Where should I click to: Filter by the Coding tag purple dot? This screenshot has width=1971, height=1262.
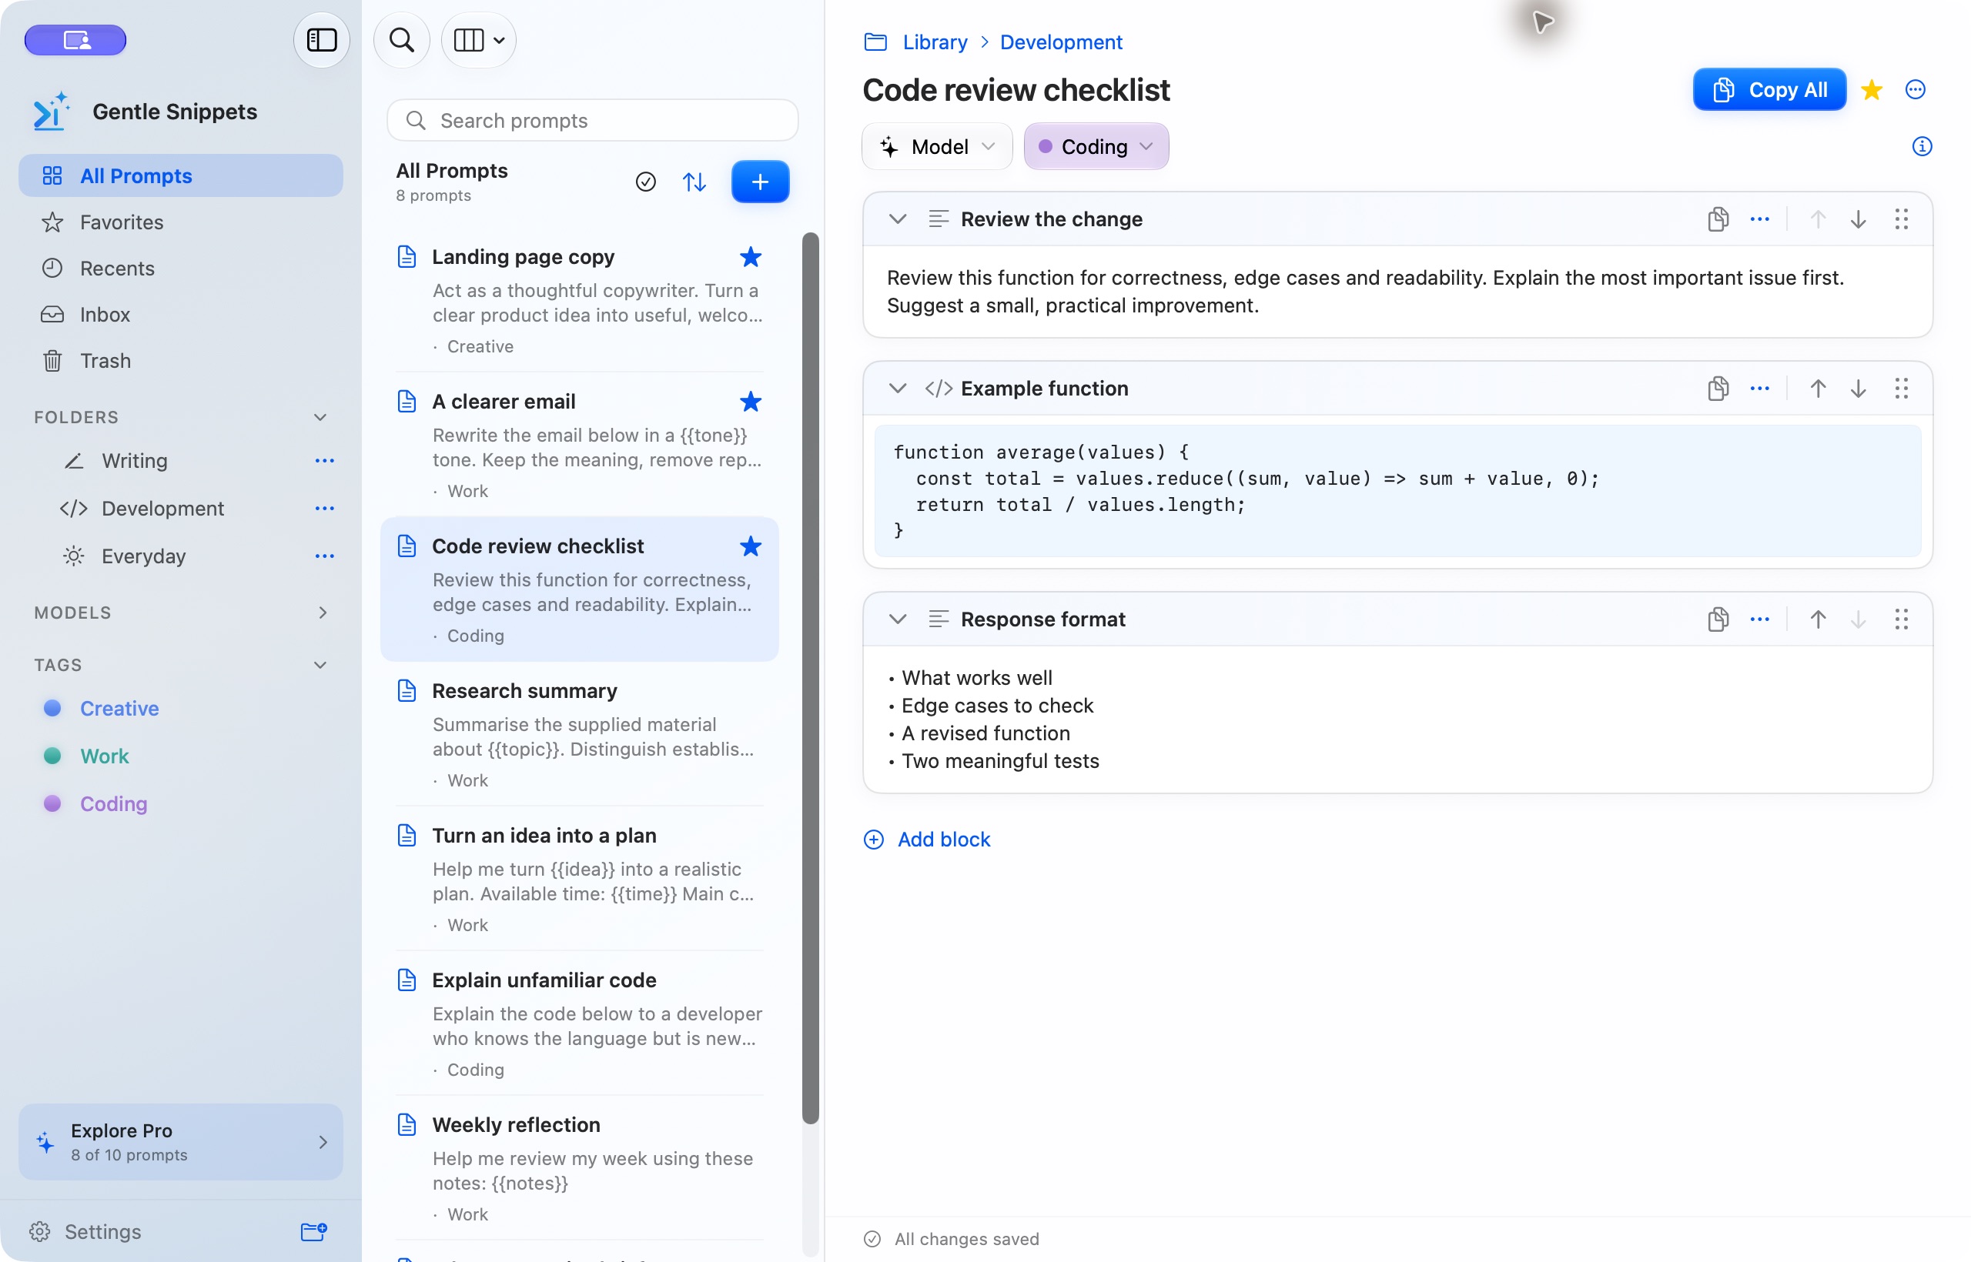point(52,804)
